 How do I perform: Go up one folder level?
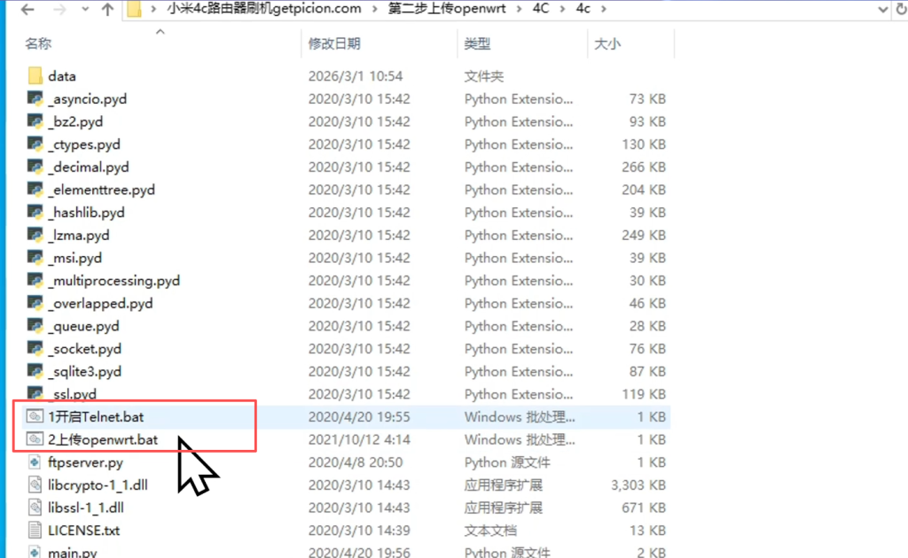(x=107, y=10)
